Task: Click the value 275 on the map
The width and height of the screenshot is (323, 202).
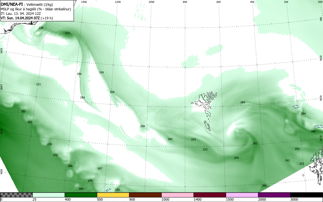Action: coord(55,155)
